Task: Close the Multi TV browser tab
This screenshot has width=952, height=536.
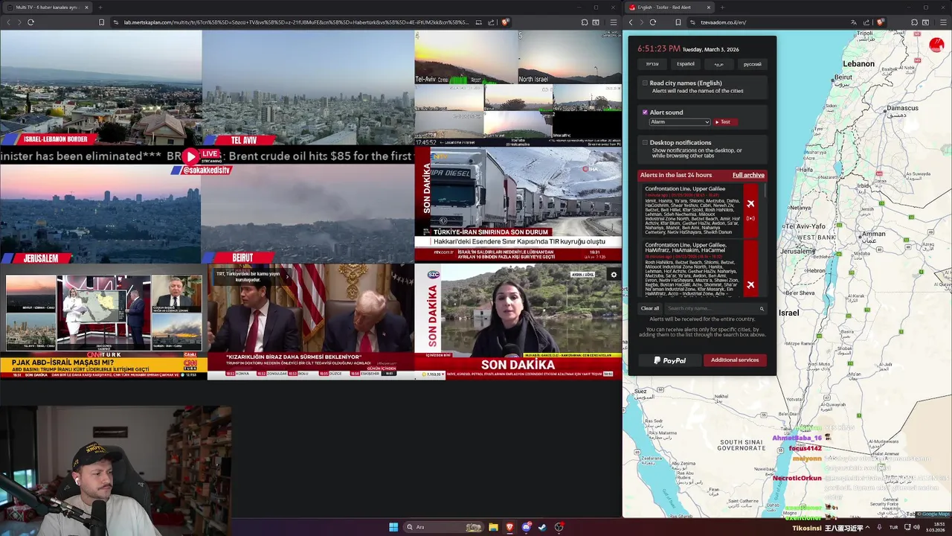Action: 86,7
